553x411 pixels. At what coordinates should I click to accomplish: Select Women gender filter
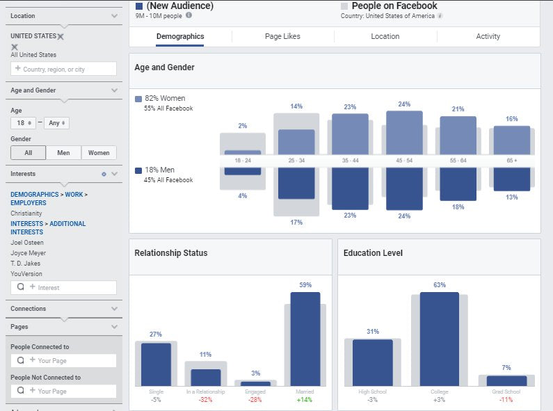[x=99, y=153]
